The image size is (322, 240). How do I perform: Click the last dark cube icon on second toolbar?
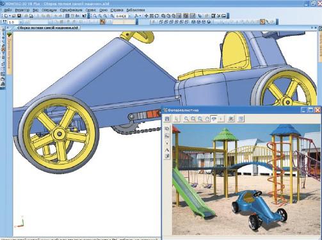209,22
